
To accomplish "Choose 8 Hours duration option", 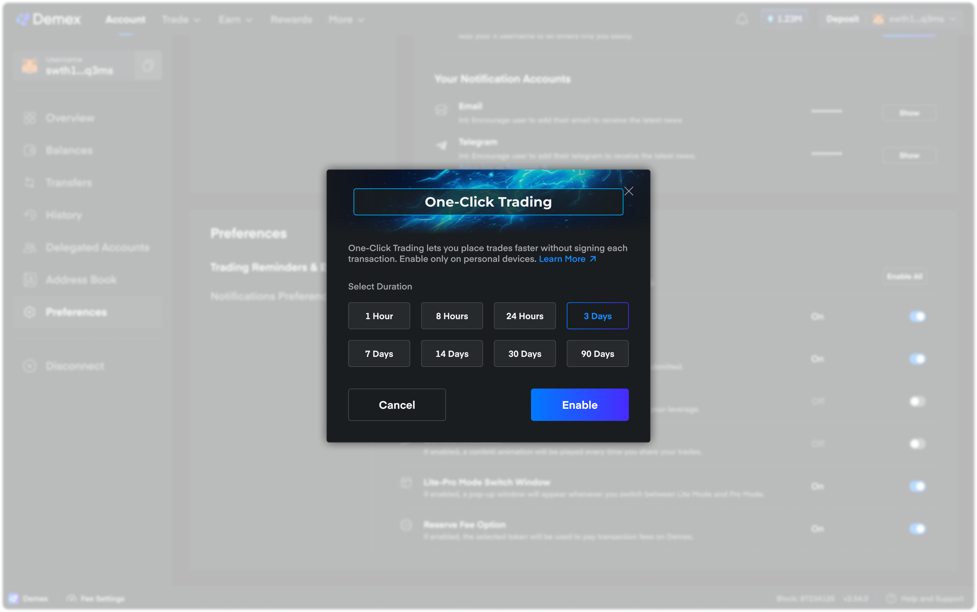I will pyautogui.click(x=452, y=316).
